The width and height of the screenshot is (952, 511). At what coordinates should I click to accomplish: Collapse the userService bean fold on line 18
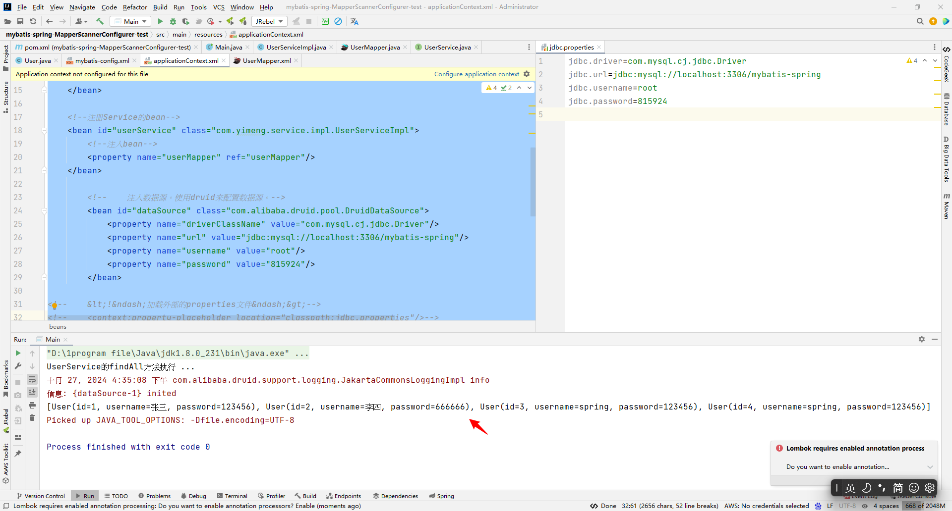(x=44, y=130)
